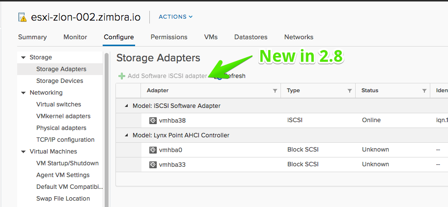This screenshot has width=448, height=207.
Task: Click the sidebar vertical scrollbar
Action: (x=107, y=129)
